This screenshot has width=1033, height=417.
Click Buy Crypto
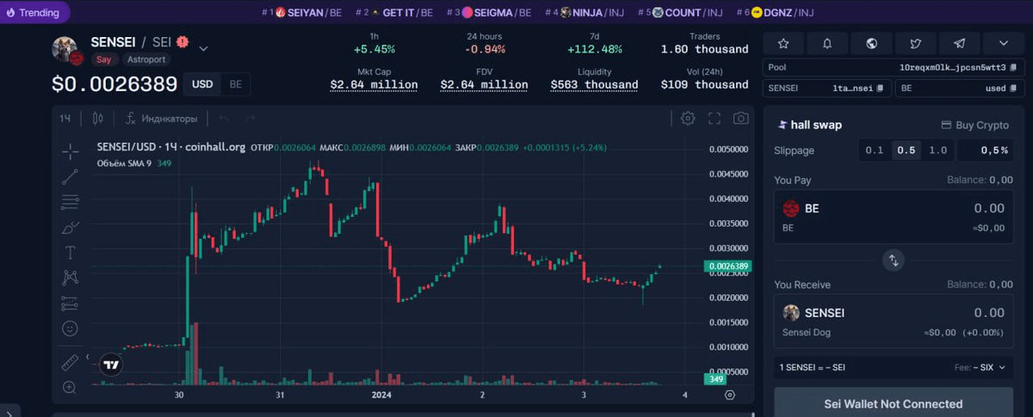[x=974, y=125]
